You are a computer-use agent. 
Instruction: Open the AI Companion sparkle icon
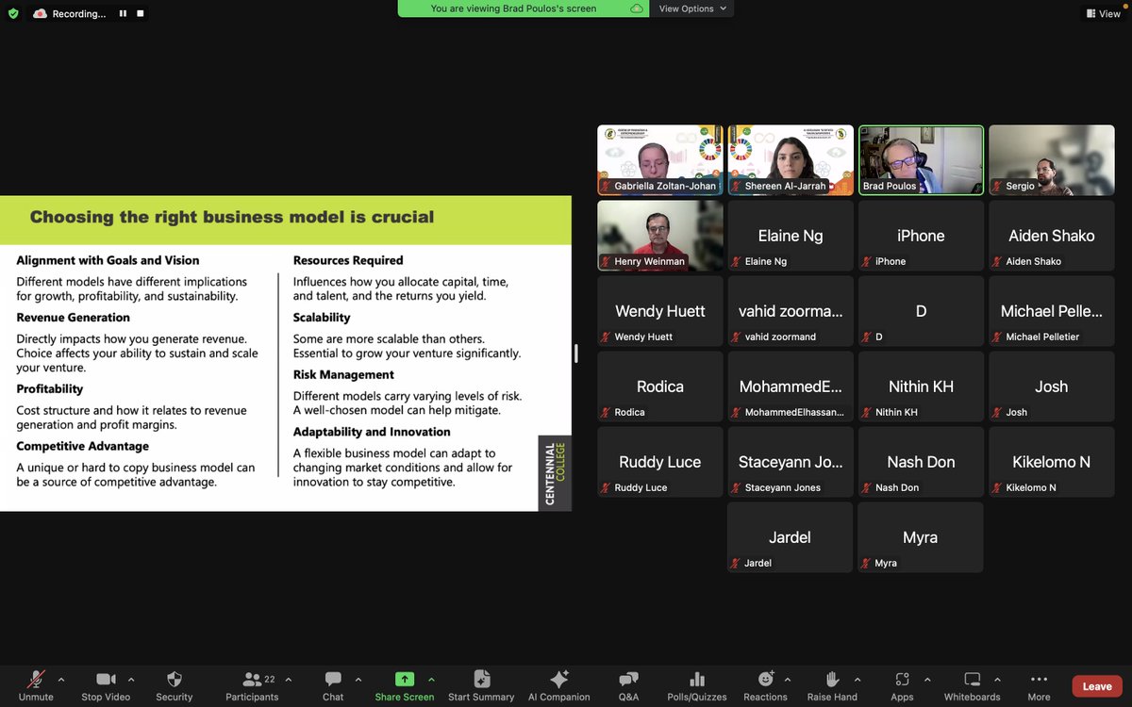558,679
